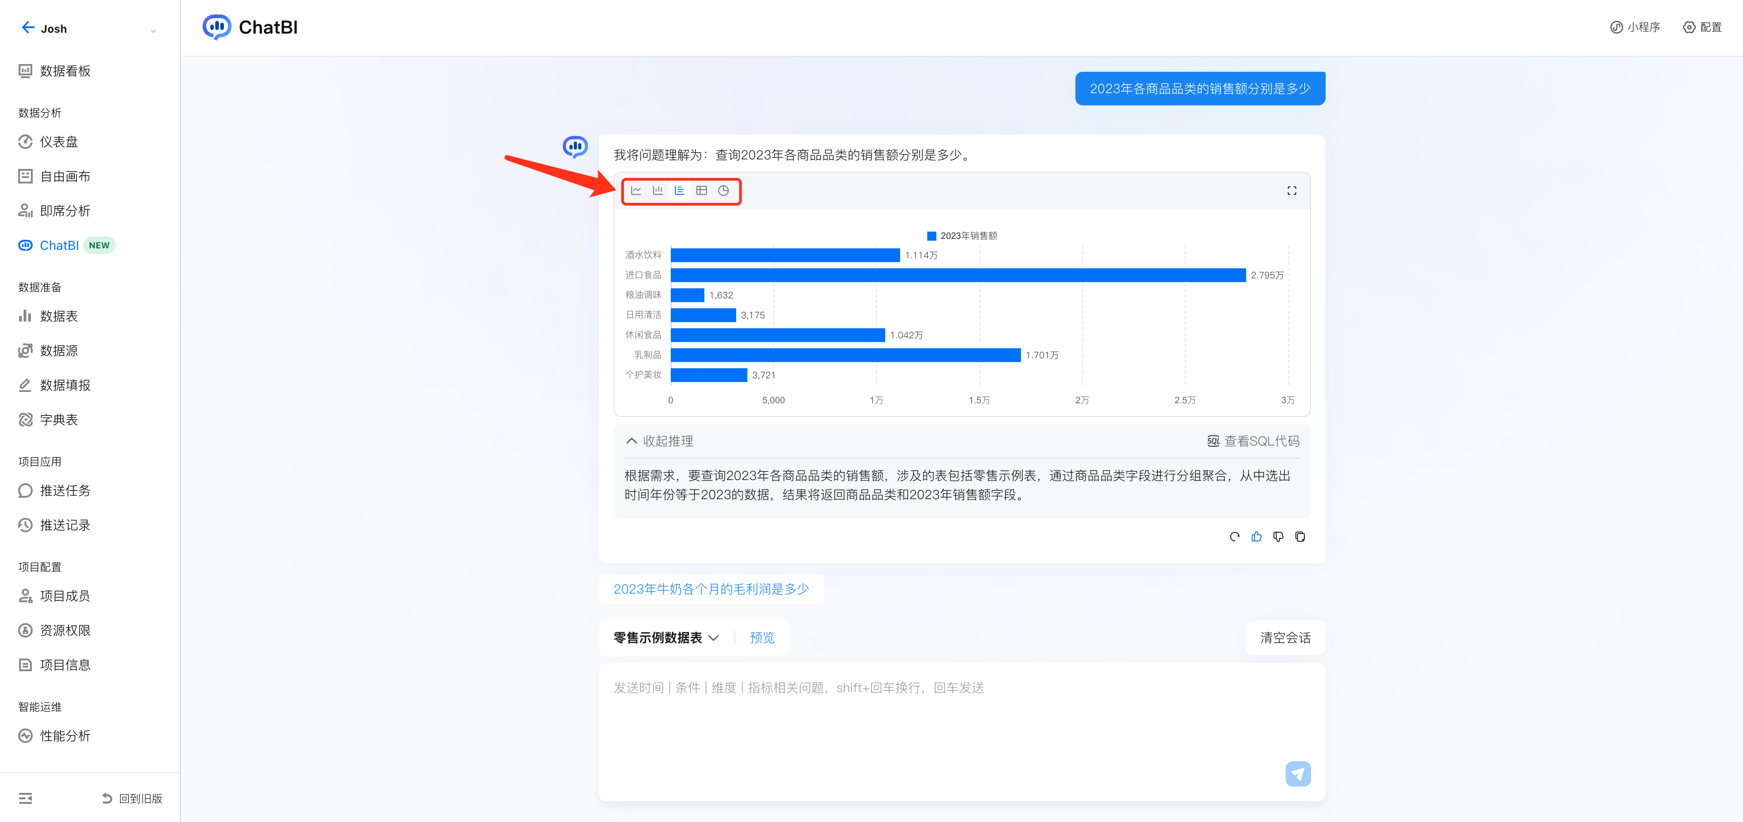The image size is (1743, 822).
Task: Click the regenerate answer icon
Action: 1234,536
